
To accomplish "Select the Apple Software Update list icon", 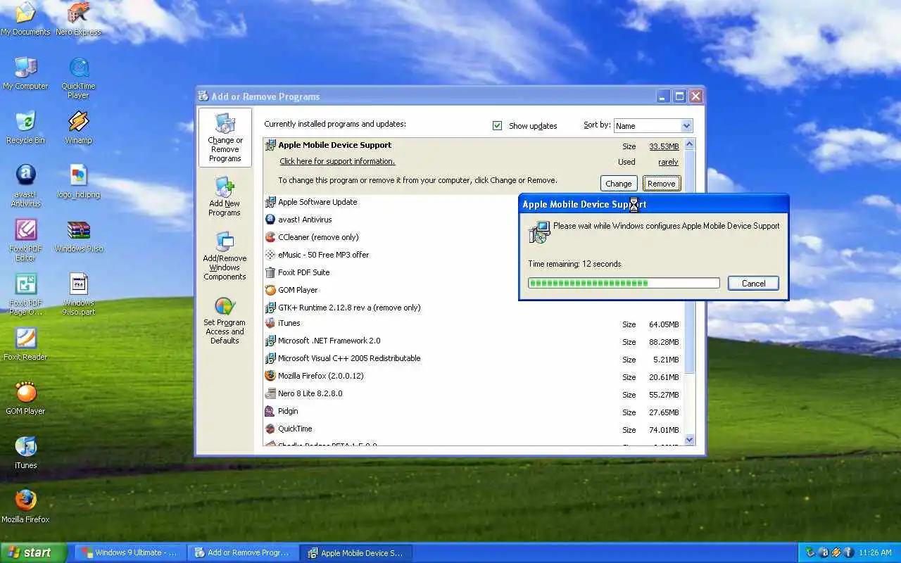I will tap(270, 202).
